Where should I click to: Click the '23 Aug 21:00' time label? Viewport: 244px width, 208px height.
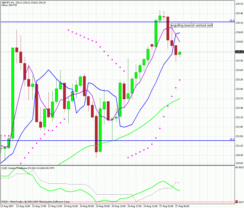(x=55, y=206)
